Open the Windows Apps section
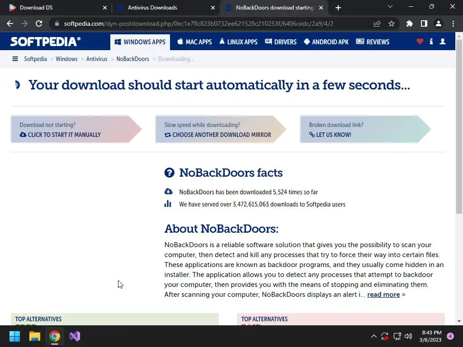The width and height of the screenshot is (463, 347). point(140,42)
